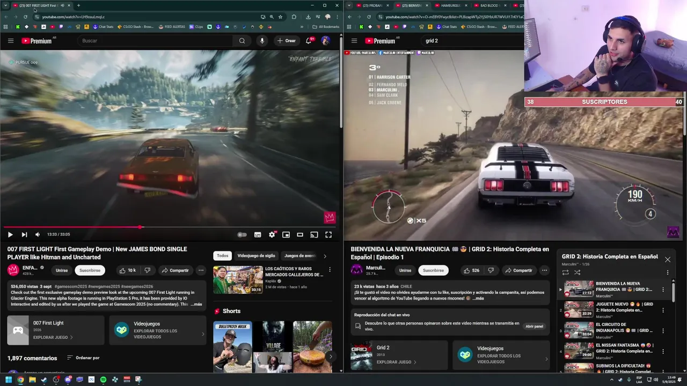The width and height of the screenshot is (687, 386).
Task: Open downloads in left browser toolbar
Action: (x=308, y=17)
